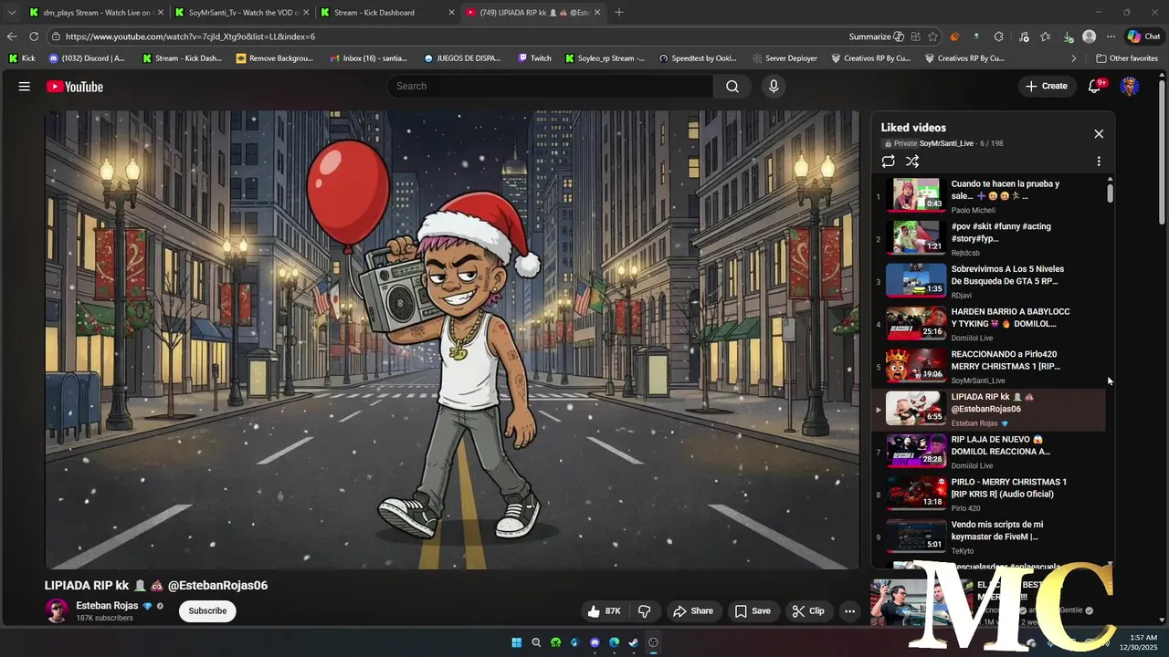1169x657 pixels.
Task: Subscribe to Esteban Rojas channel
Action: click(x=207, y=611)
